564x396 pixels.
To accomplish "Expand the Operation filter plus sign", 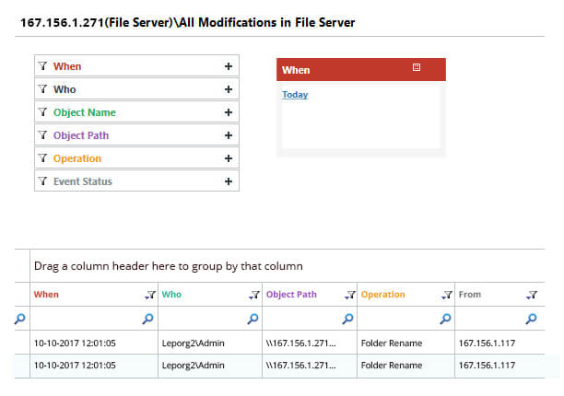I will pyautogui.click(x=229, y=158).
